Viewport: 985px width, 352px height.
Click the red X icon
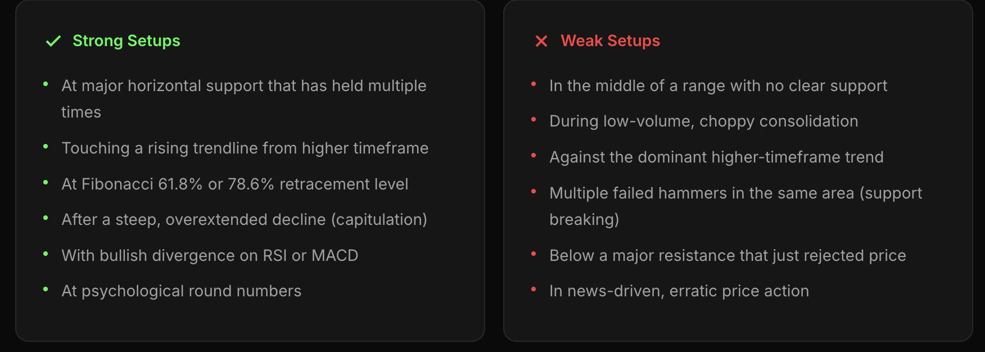click(x=541, y=41)
